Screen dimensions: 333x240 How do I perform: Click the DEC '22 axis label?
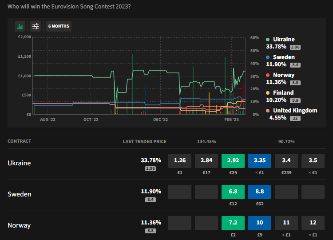[161, 120]
